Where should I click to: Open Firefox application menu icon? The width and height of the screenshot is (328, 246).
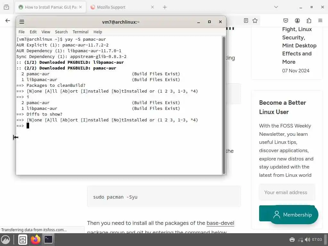pyautogui.click(x=320, y=20)
